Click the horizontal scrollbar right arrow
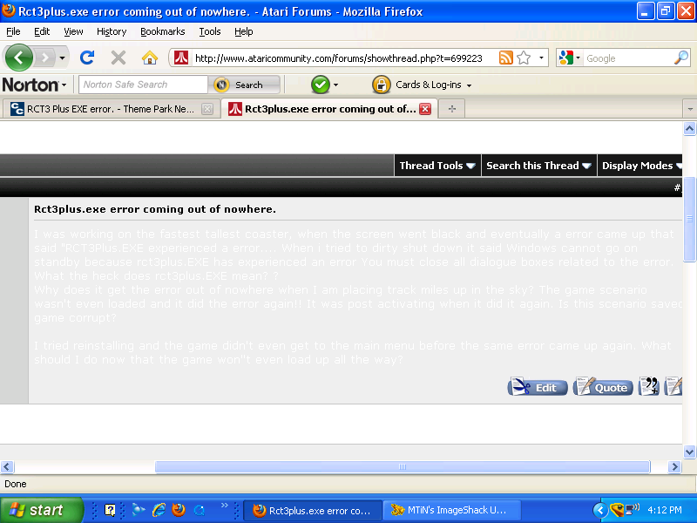 coord(674,466)
